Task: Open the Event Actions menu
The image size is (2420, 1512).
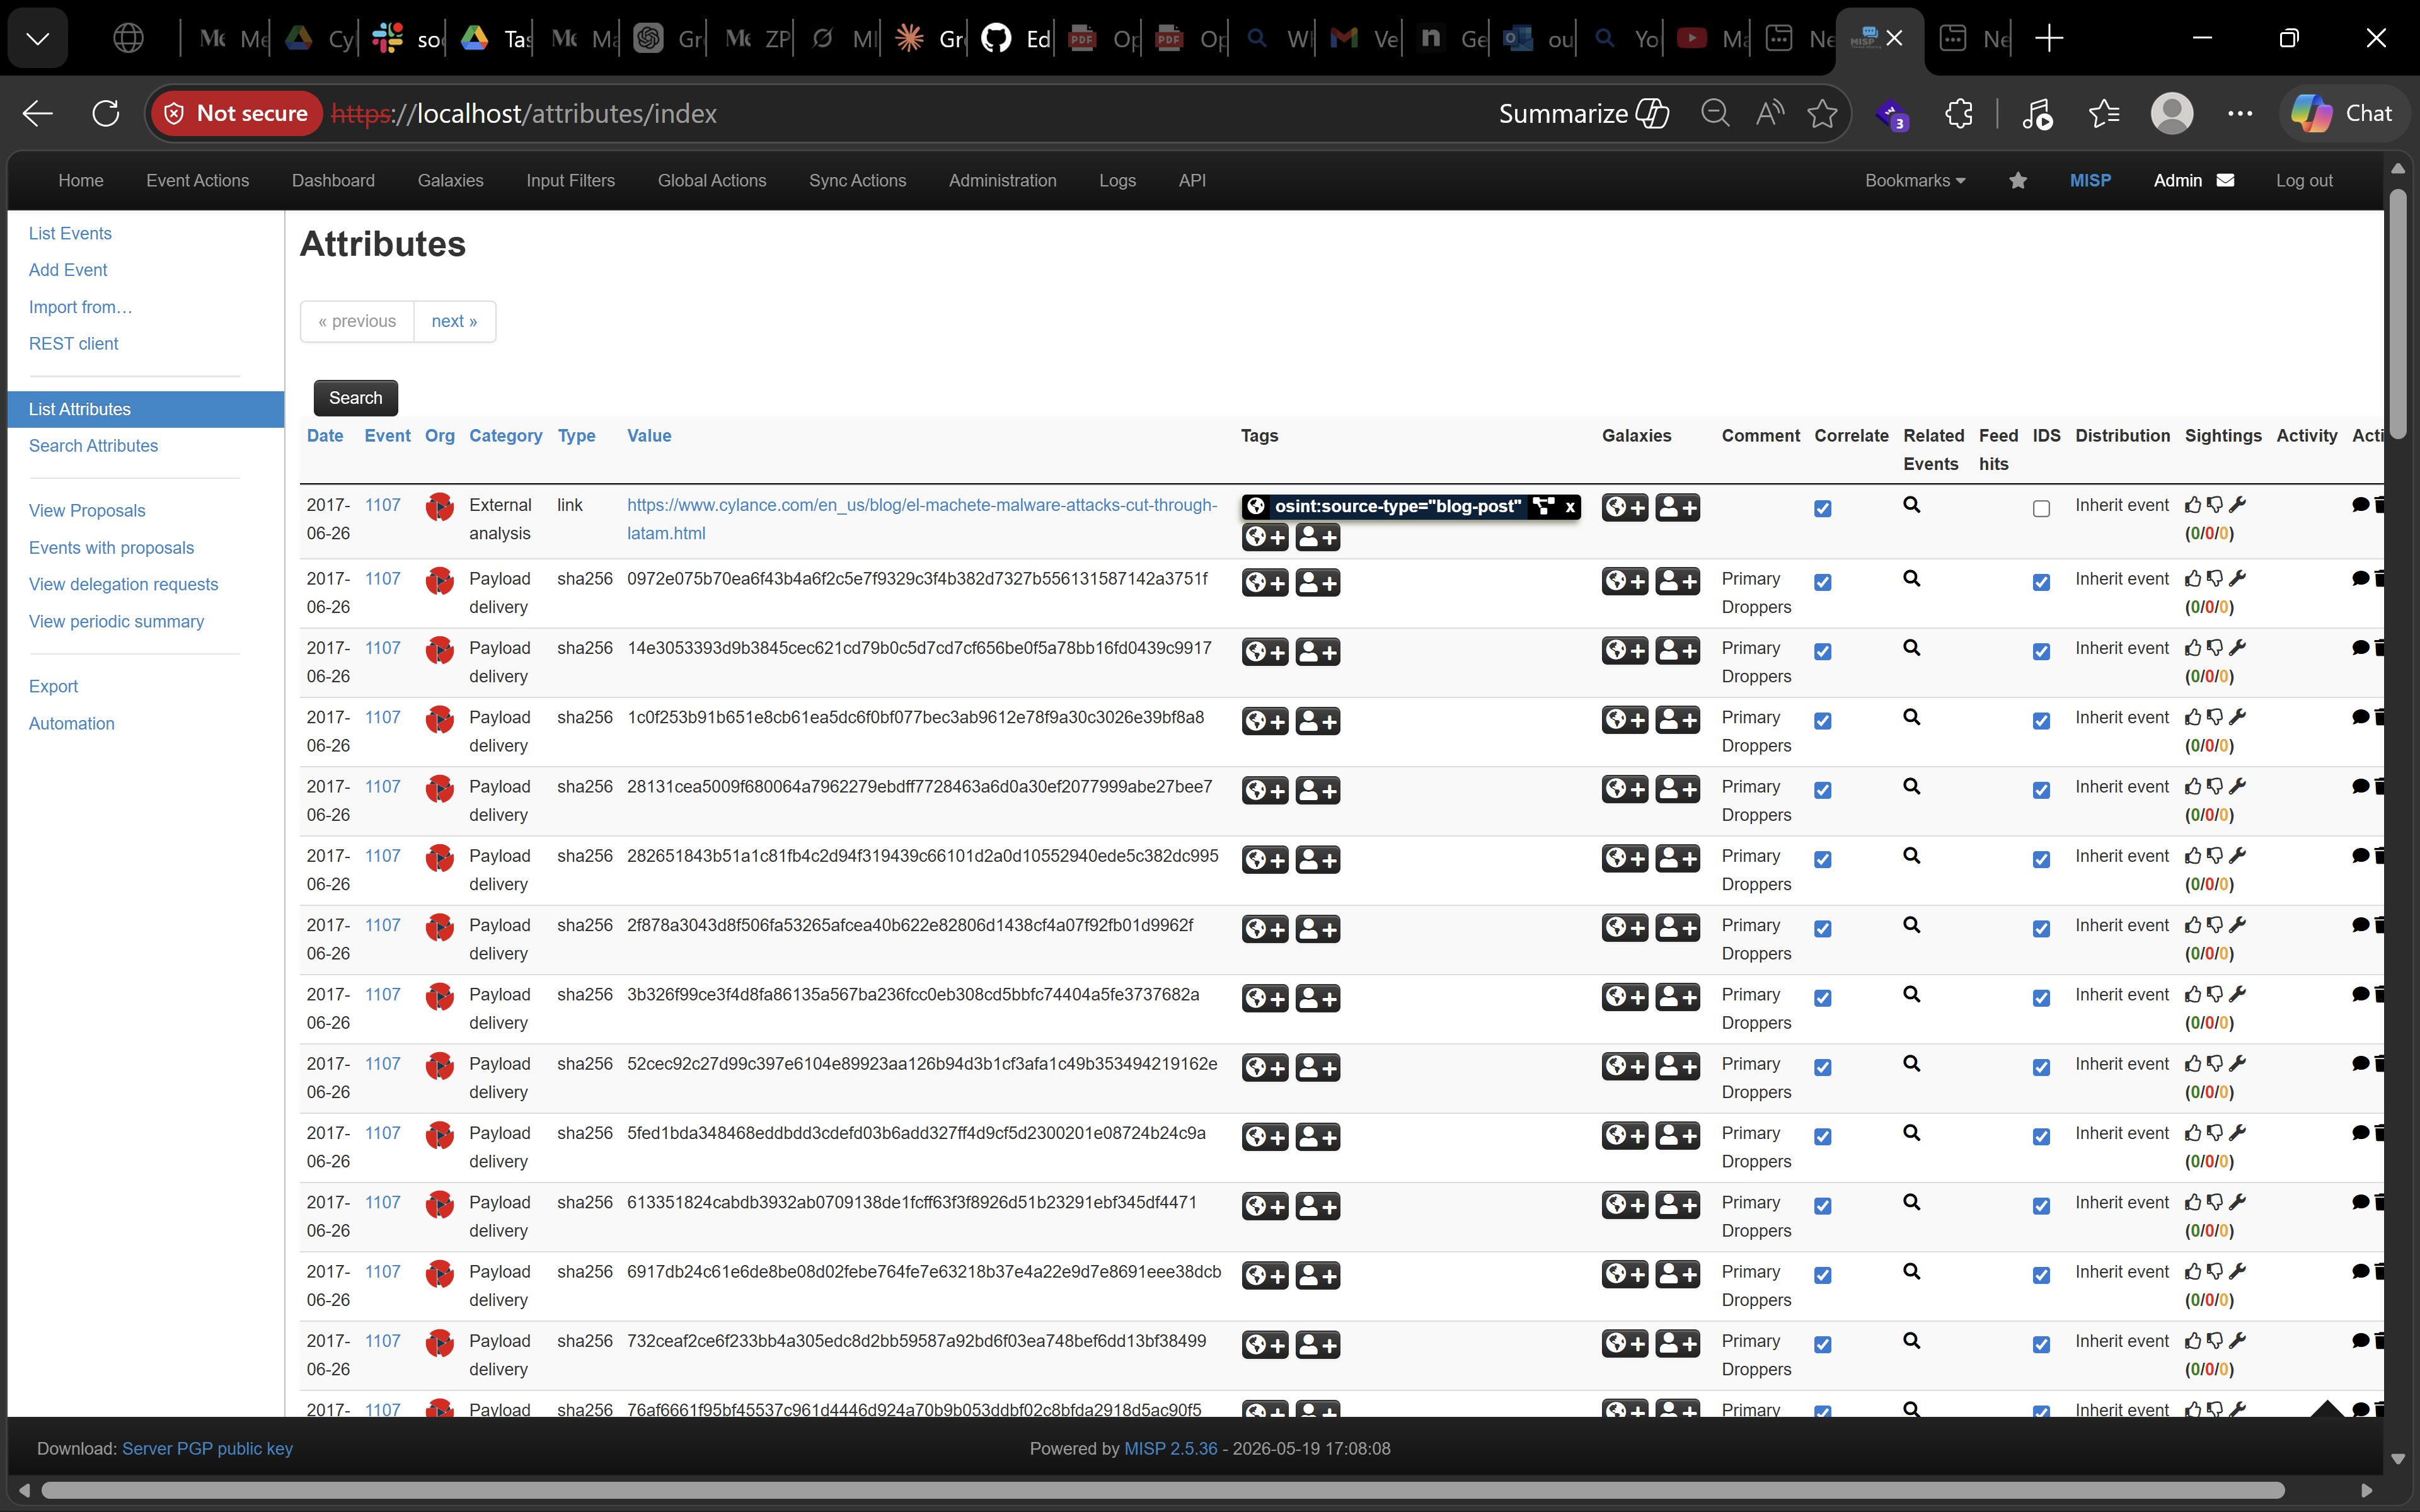Action: click(197, 181)
